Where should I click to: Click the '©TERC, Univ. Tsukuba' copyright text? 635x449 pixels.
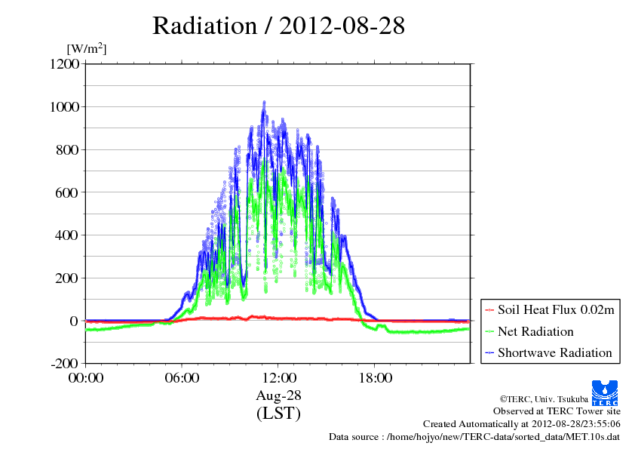(x=544, y=399)
